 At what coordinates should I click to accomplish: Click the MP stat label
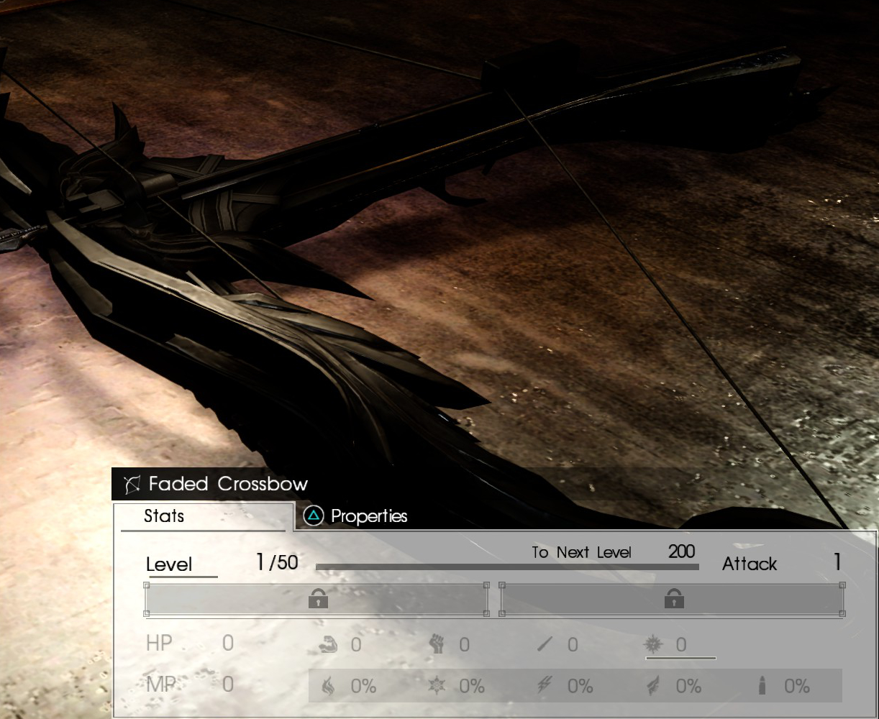click(161, 684)
